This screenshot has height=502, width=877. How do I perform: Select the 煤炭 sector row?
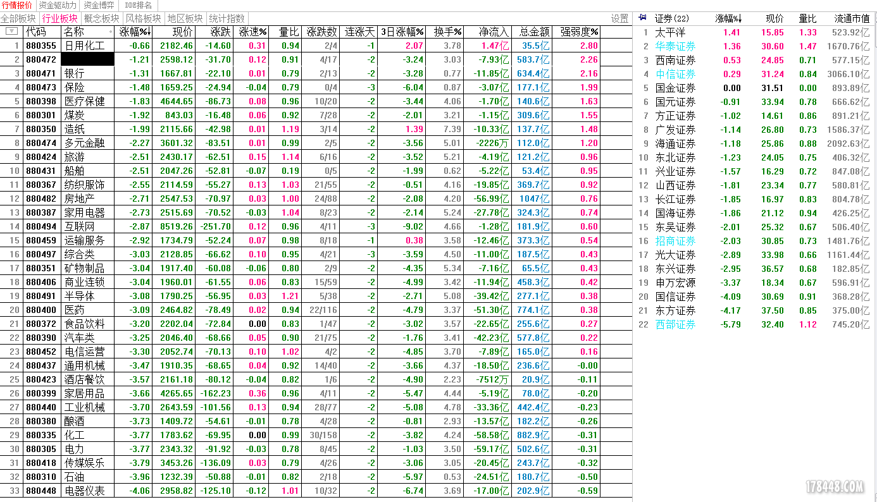316,115
